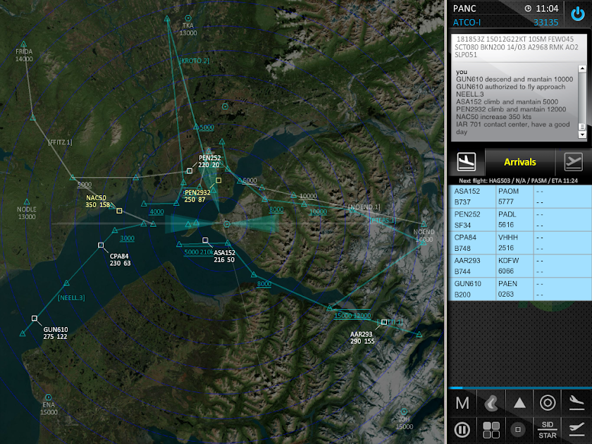Select the PEN252 aircraft square on radar

coord(190,171)
